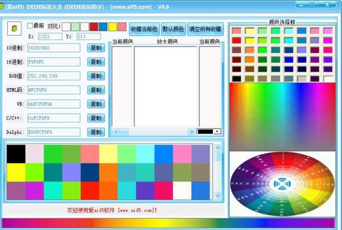
Task: Click the 16进制 value field
Action: (54, 62)
